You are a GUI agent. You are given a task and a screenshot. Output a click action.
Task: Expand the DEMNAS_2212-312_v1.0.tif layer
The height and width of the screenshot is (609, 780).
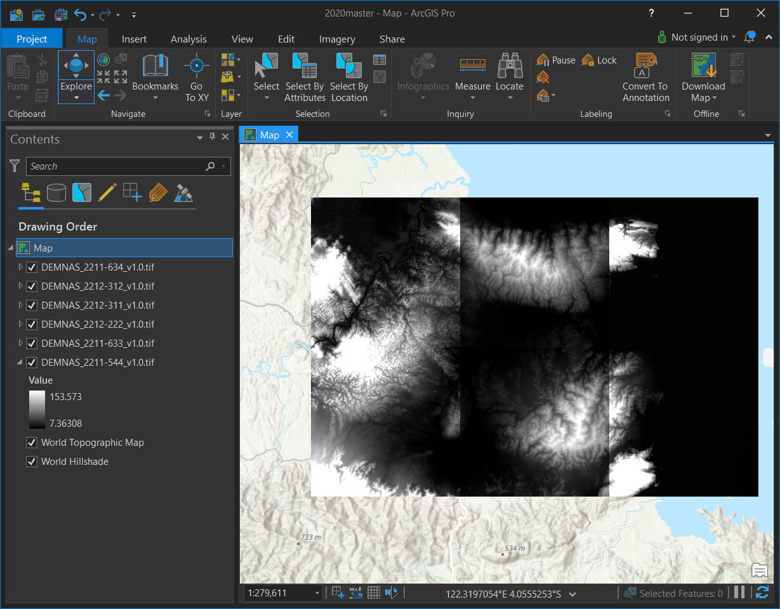coord(20,286)
